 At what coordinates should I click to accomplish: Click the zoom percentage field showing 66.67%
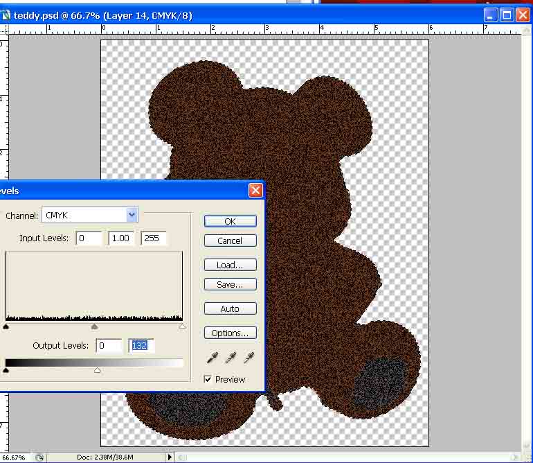tap(14, 457)
